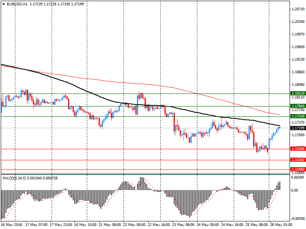The height and width of the screenshot is (229, 306).
Task: Select the 1.18210 green level label
Action: (298, 93)
